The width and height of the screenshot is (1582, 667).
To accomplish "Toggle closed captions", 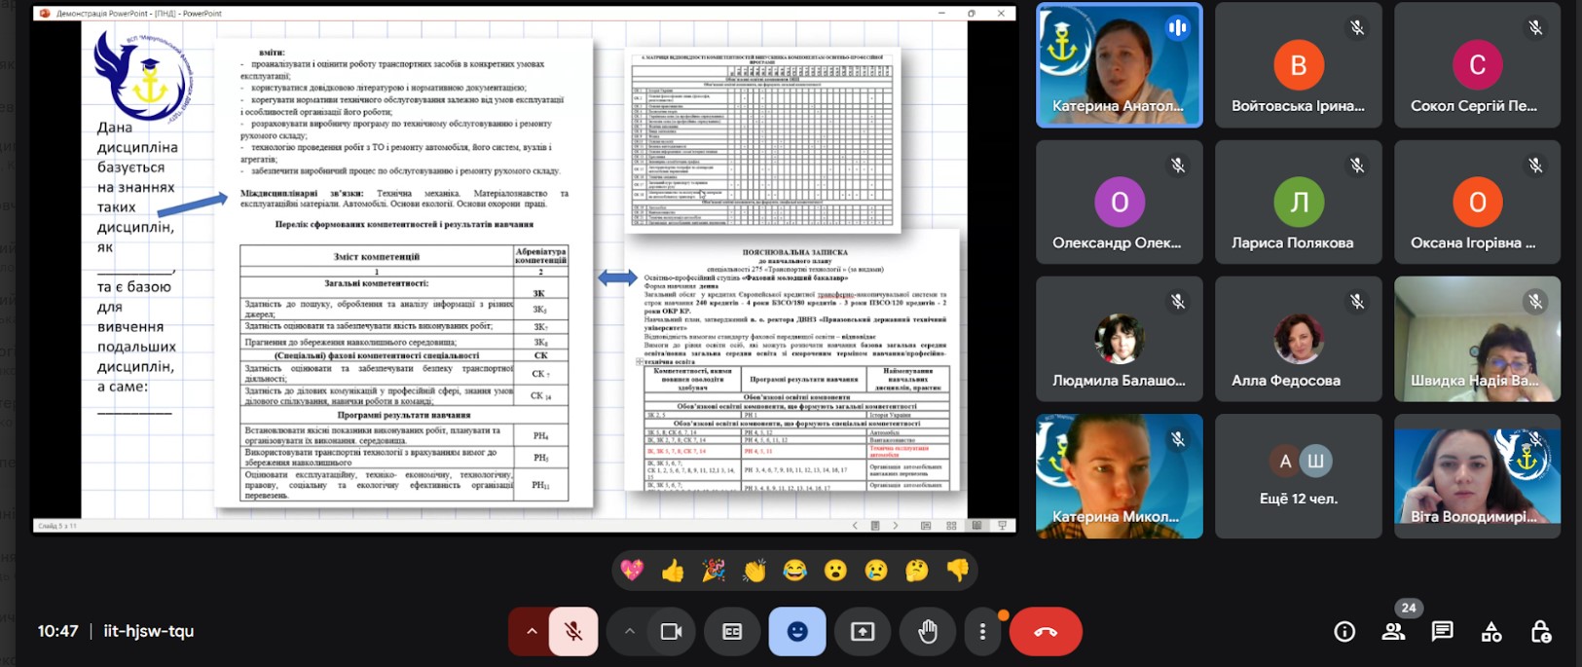I will tap(732, 632).
